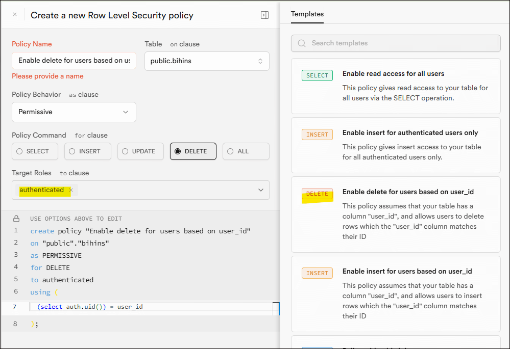Screen dimensions: 510x349
Task: Click the lock icon above the code editor
Action: pyautogui.click(x=16, y=219)
